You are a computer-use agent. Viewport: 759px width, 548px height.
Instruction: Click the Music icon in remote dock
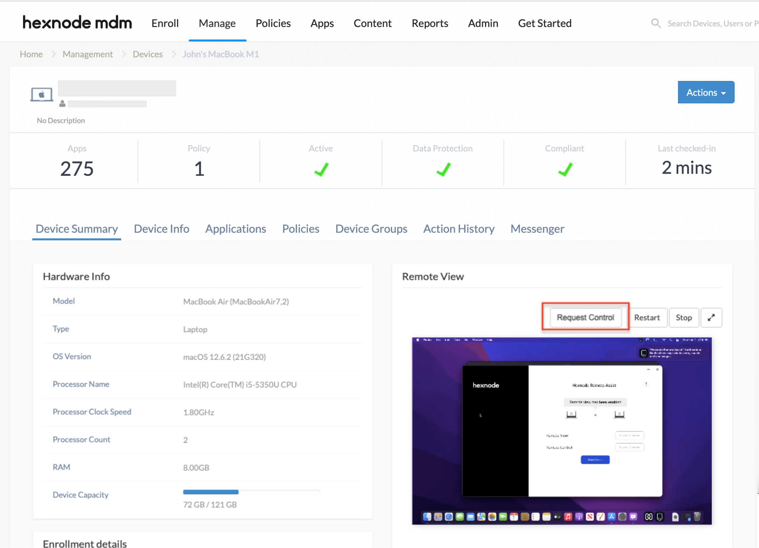tap(568, 517)
